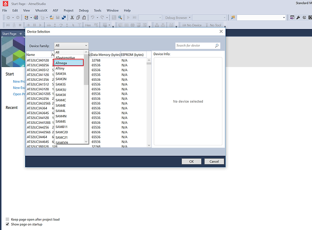Click the family list scrollbar thumb
This screenshot has height=230, width=312.
point(86,69)
